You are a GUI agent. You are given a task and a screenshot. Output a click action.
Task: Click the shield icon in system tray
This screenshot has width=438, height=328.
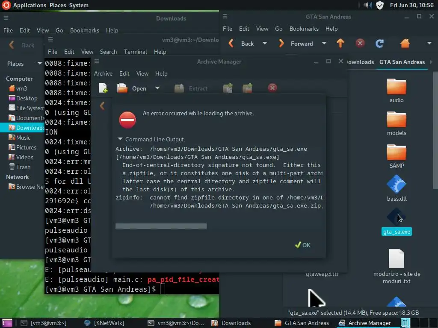380,5
